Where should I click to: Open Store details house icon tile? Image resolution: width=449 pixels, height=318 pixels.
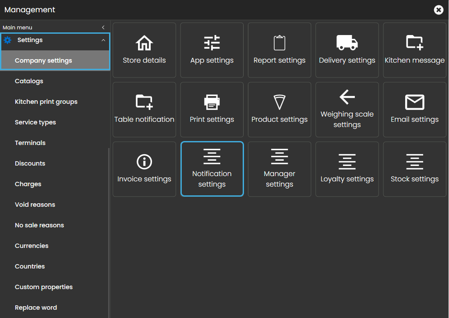coord(144,43)
